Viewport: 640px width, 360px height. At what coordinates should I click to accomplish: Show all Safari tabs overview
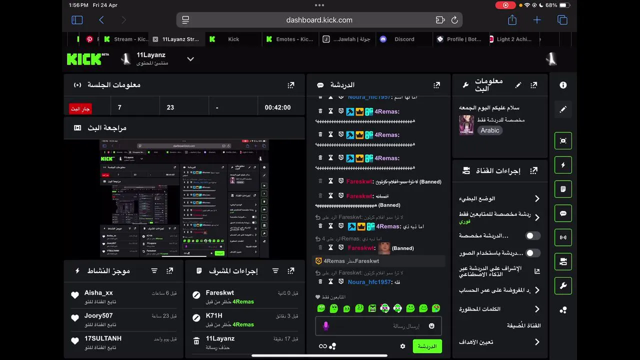coord(562,20)
